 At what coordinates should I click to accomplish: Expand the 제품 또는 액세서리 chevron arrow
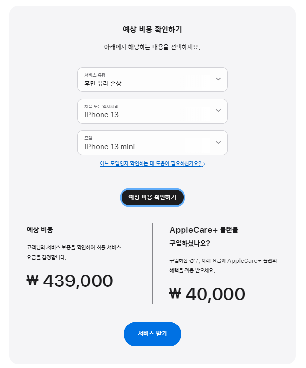click(218, 111)
